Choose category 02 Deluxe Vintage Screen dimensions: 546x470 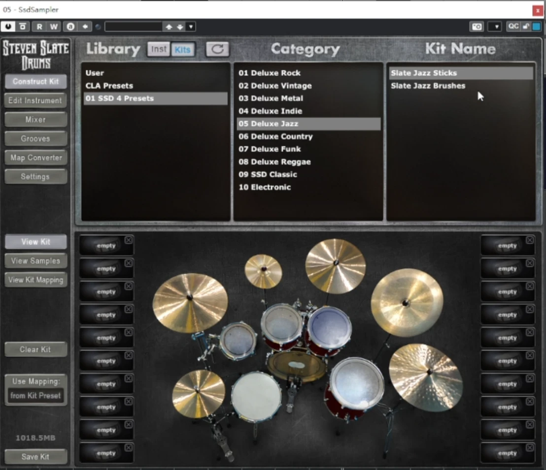(308, 86)
